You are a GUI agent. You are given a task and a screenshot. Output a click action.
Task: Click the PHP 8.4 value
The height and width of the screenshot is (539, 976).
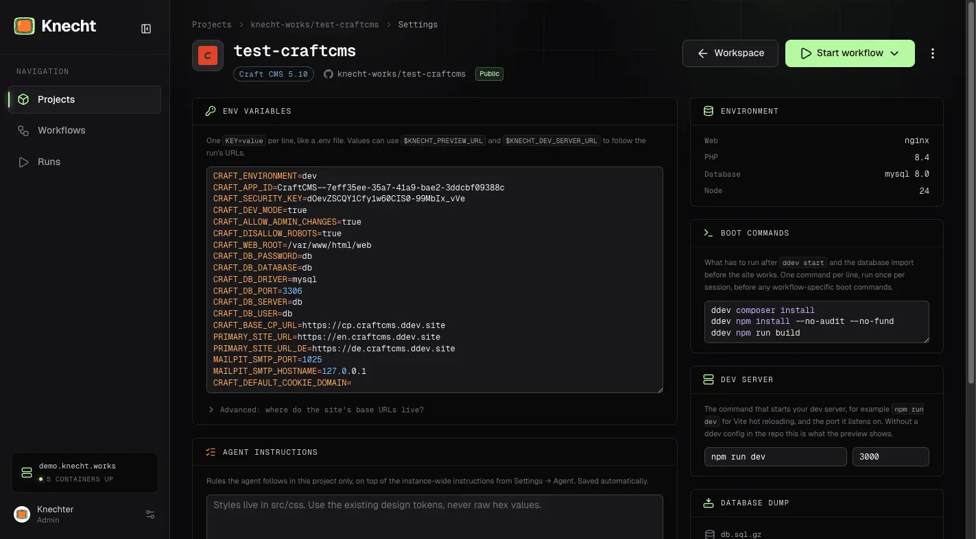922,158
